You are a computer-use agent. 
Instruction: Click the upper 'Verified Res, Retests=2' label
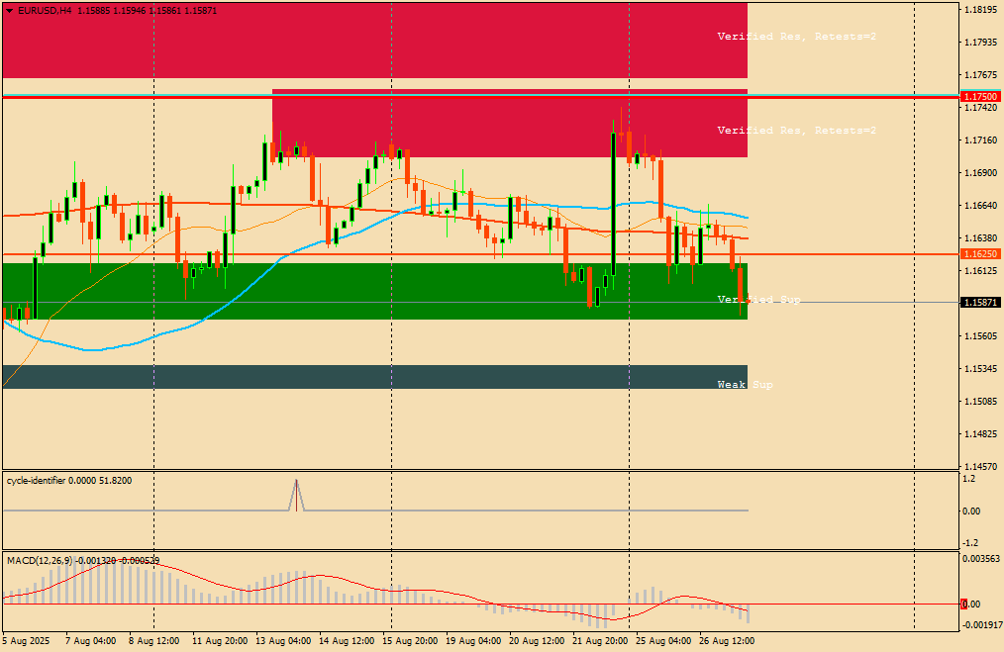796,37
